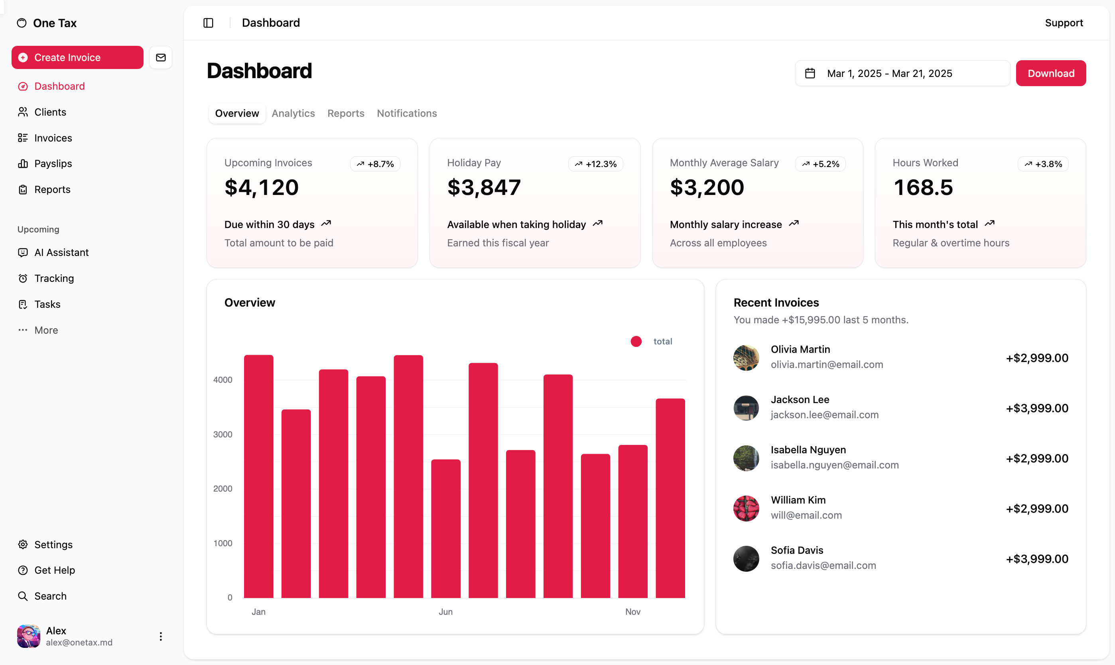Viewport: 1115px width, 665px height.
Task: Click the Settings gear icon
Action: click(x=23, y=545)
